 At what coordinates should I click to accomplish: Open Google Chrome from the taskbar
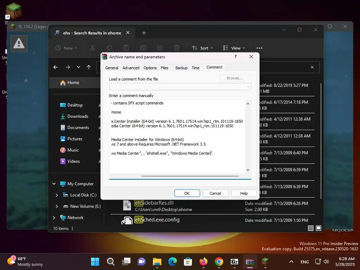[219, 262]
